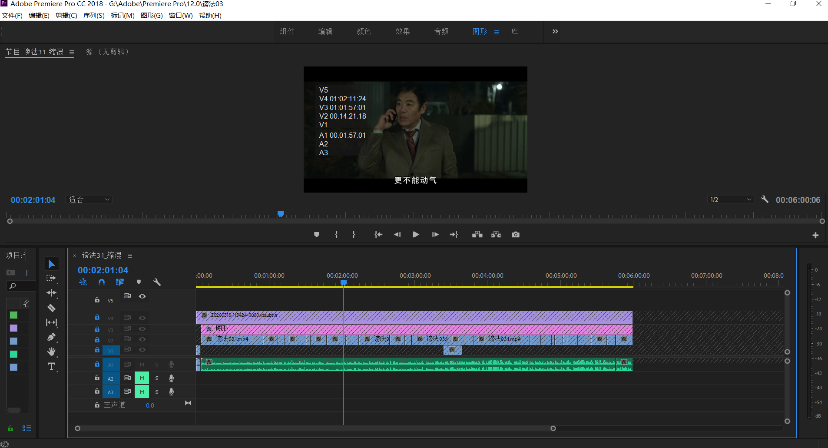Click the Add Marker button in monitor
Viewport: 828px width, 448px height.
coord(317,235)
